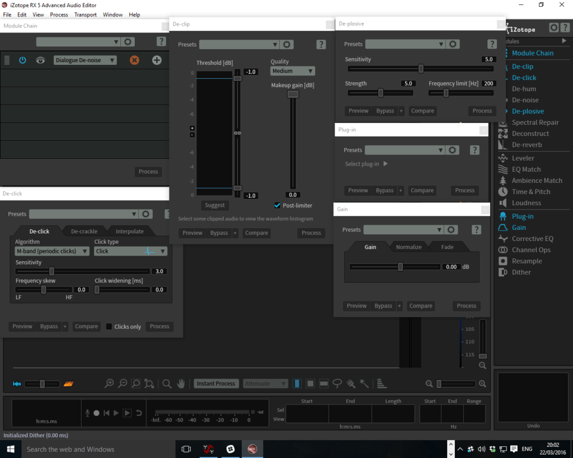The width and height of the screenshot is (573, 458).
Task: Enable the Post-limiter checkbox
Action: [x=278, y=205]
